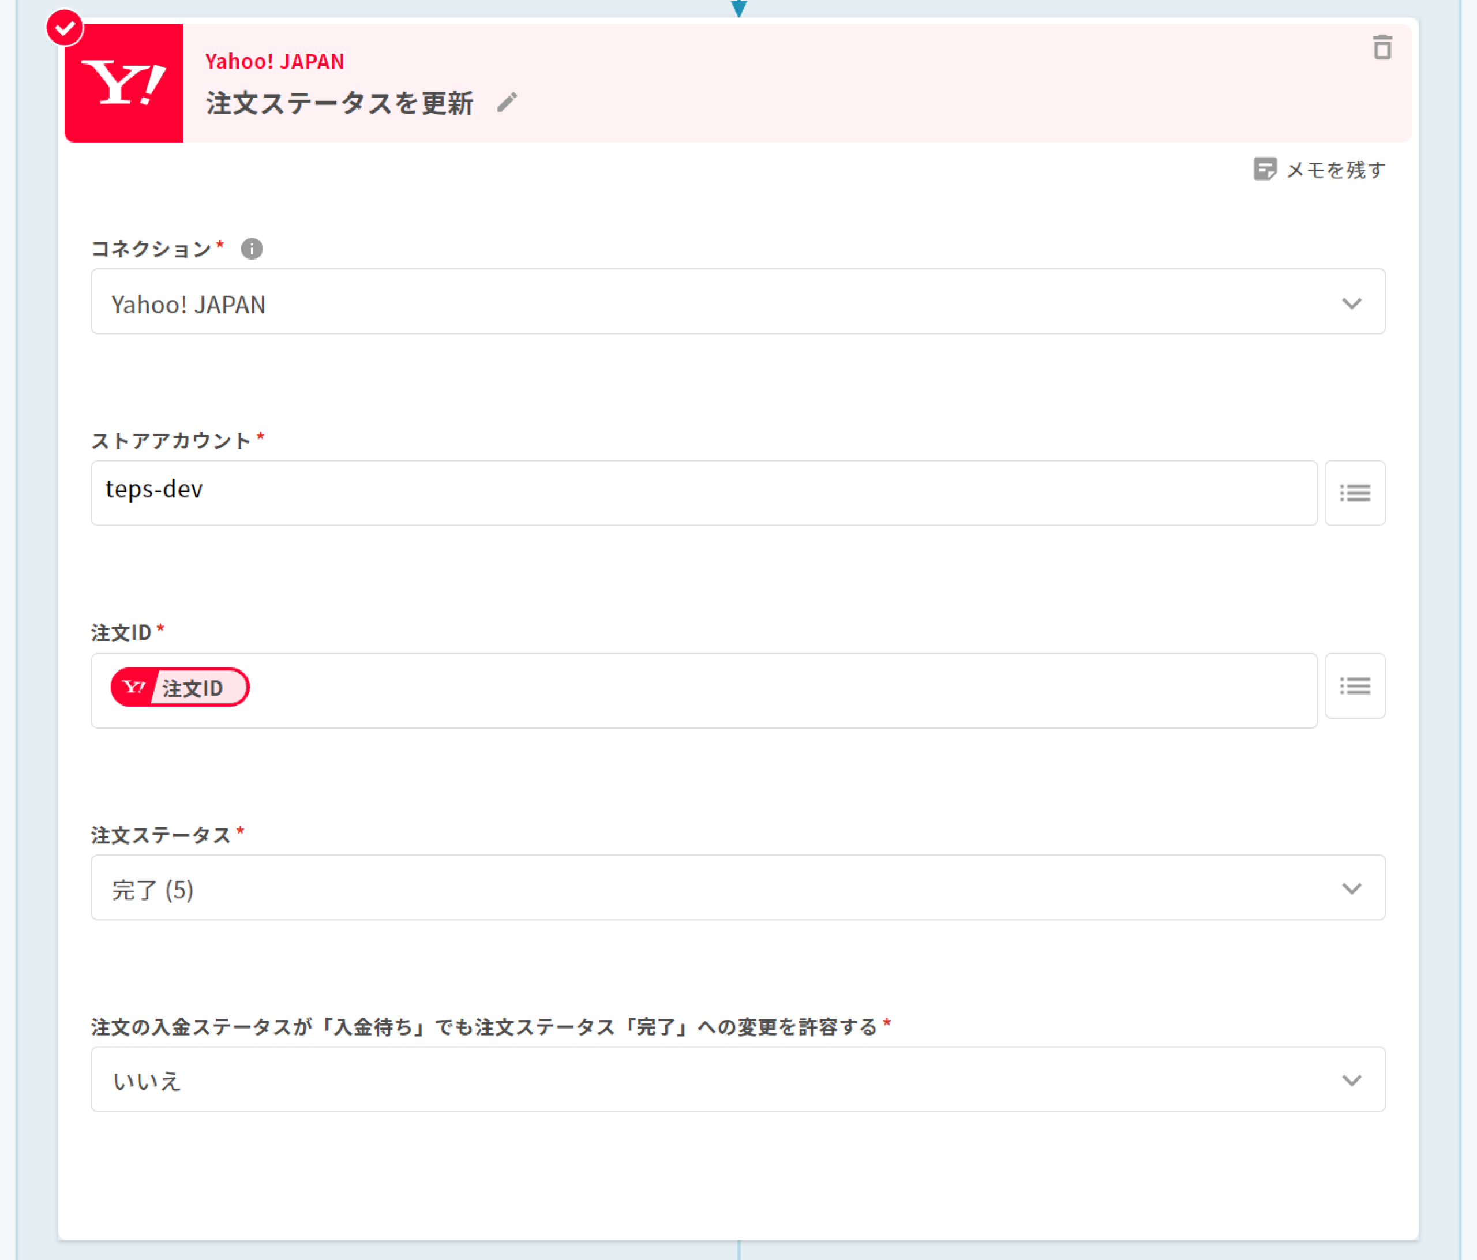Screen dimensions: 1477x1260
Task: Click the pencil edit title icon
Action: [x=507, y=103]
